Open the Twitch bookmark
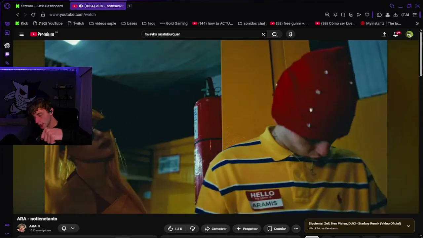The height and width of the screenshot is (238, 423). tap(76, 23)
